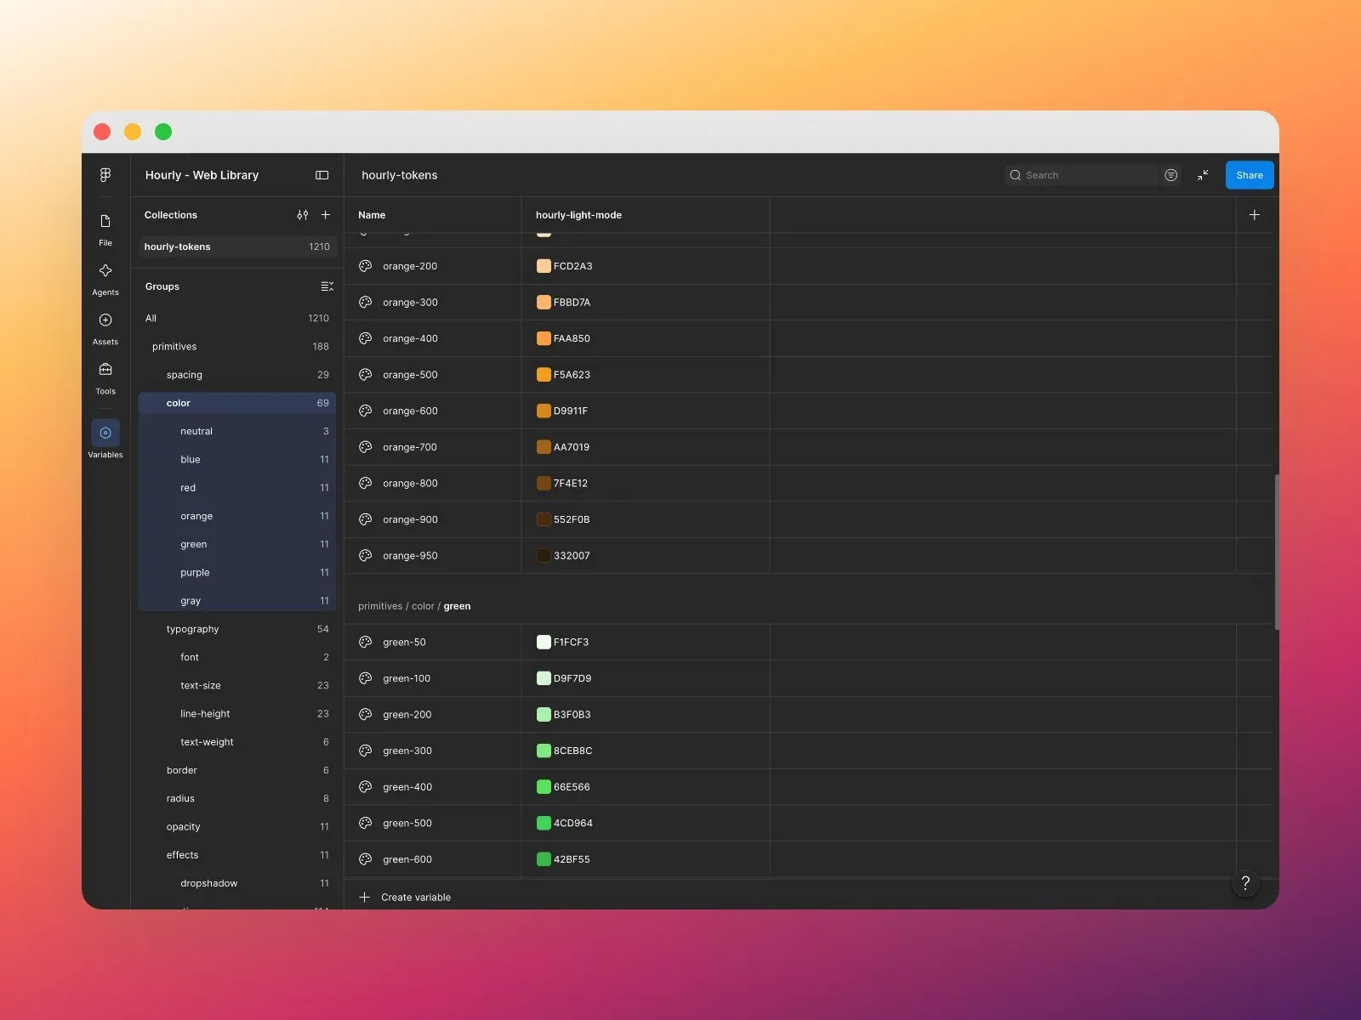Image resolution: width=1361 pixels, height=1020 pixels.
Task: Click the hourly-light-mode column header
Action: coord(578,215)
